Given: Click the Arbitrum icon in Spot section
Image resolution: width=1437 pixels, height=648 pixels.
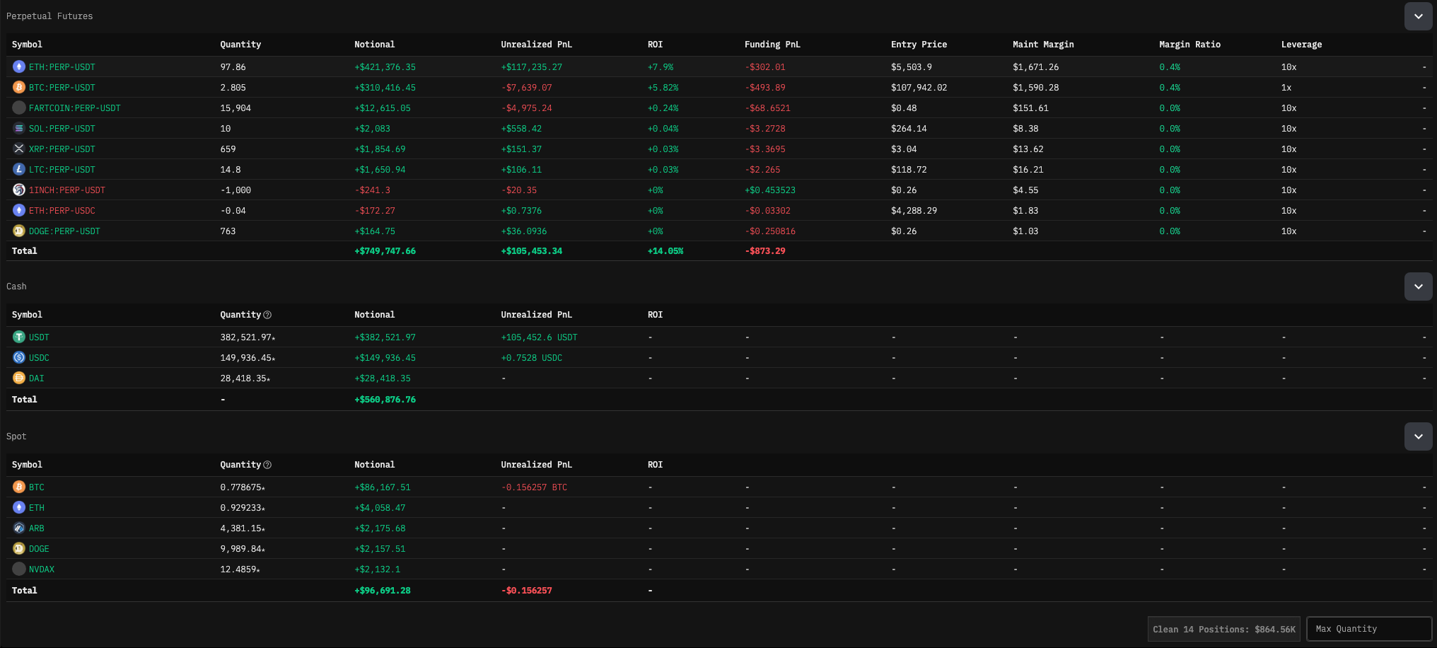Looking at the screenshot, I should tap(19, 528).
